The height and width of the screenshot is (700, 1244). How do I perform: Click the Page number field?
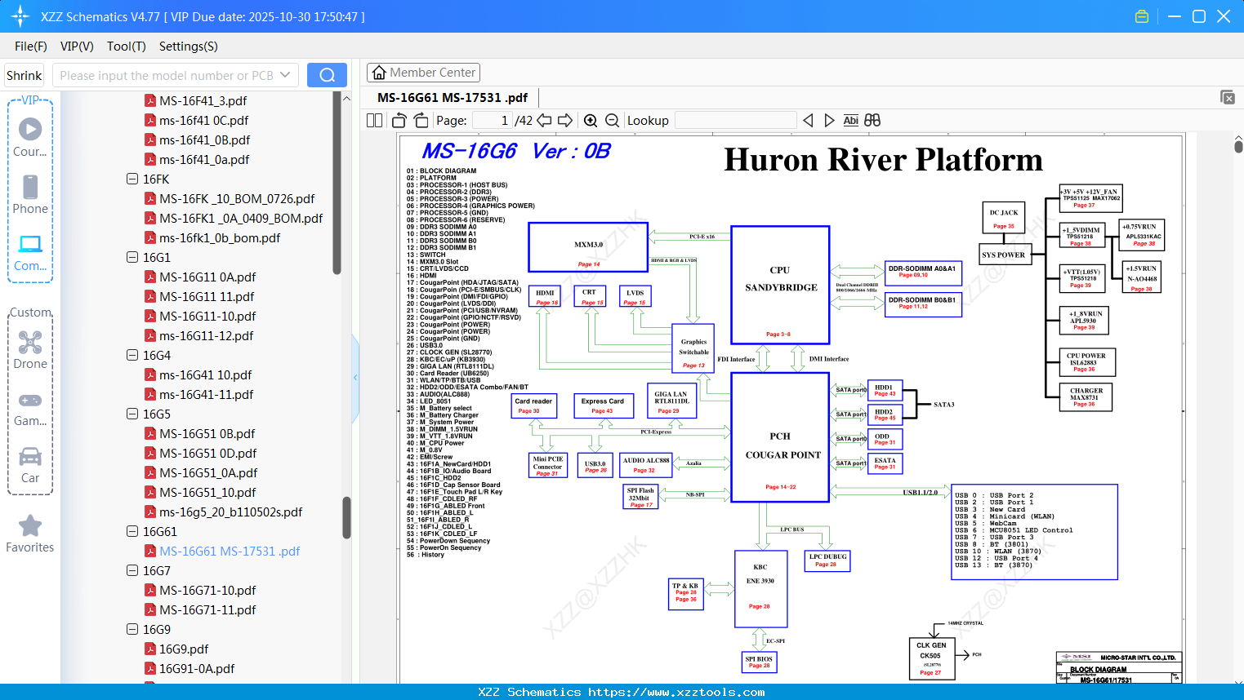493,120
